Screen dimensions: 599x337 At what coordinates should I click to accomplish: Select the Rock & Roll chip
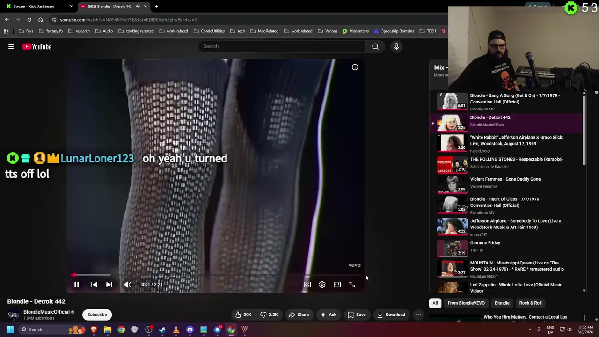tap(530, 303)
